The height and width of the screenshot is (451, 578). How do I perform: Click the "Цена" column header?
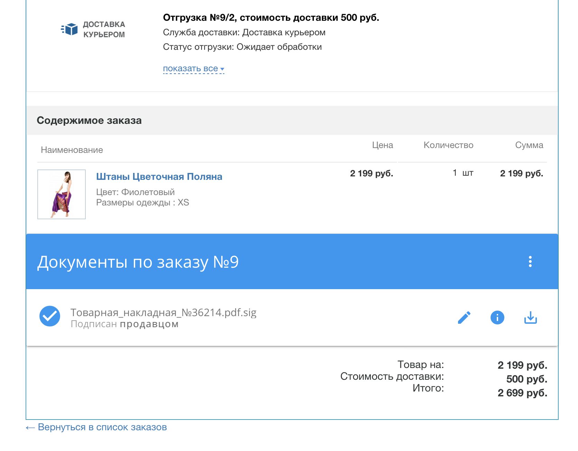pyautogui.click(x=382, y=145)
